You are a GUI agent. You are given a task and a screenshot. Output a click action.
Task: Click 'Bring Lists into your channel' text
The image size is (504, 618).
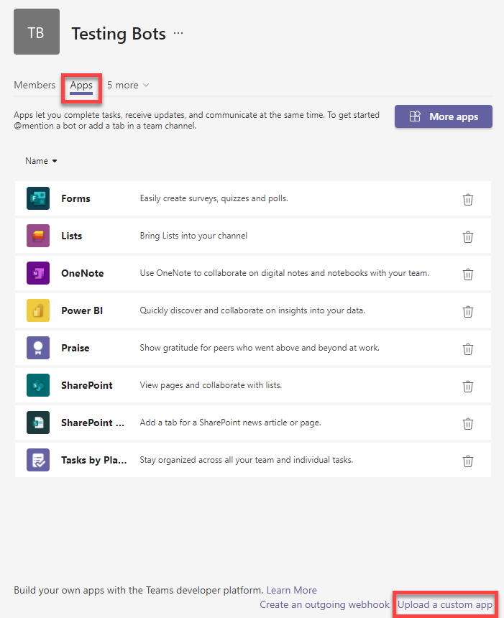[x=193, y=236]
